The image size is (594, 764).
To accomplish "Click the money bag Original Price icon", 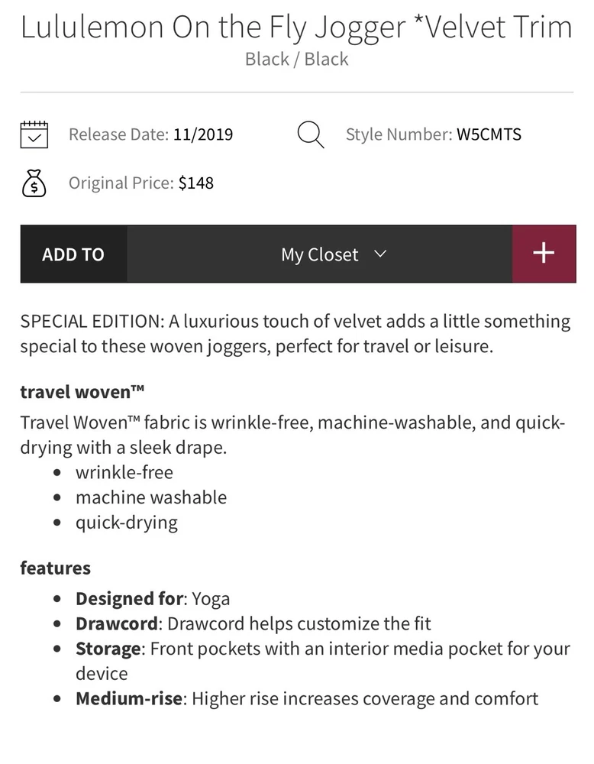I will click(x=34, y=183).
